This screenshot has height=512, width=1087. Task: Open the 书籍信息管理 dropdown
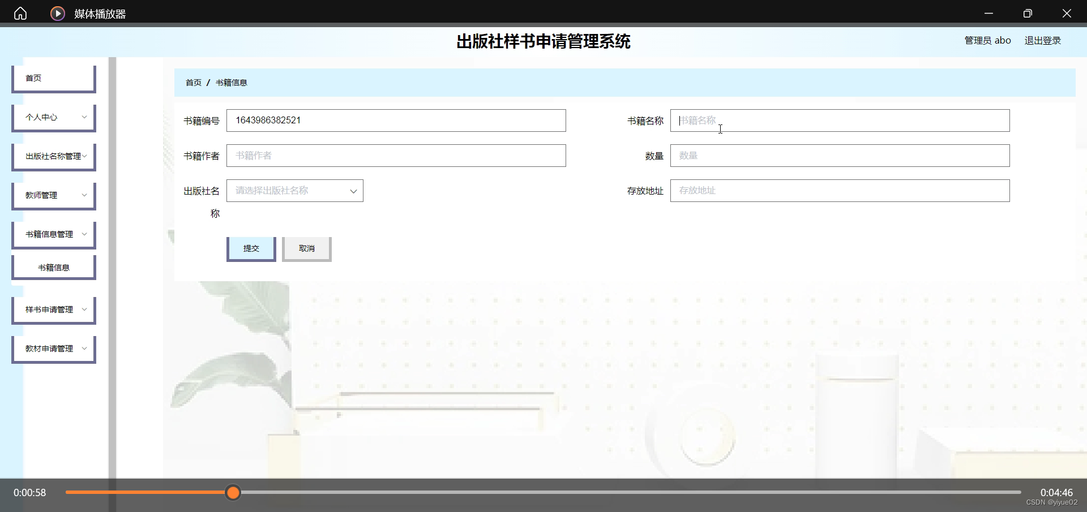tap(53, 234)
